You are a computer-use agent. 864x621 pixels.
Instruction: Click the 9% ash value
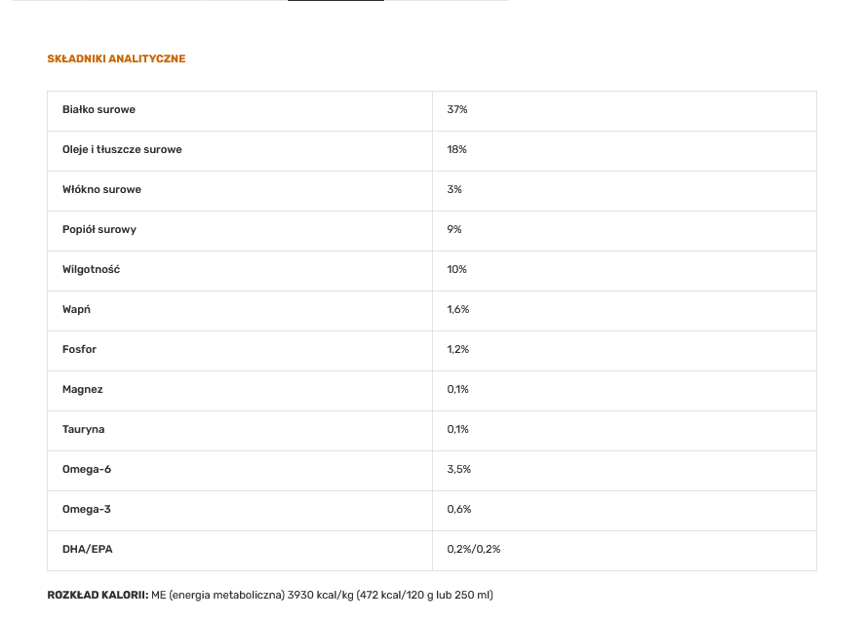point(454,230)
